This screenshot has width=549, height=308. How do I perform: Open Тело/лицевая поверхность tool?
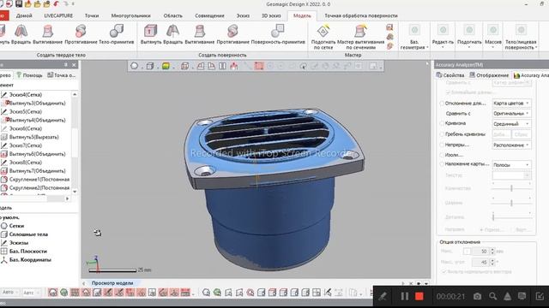(521, 37)
